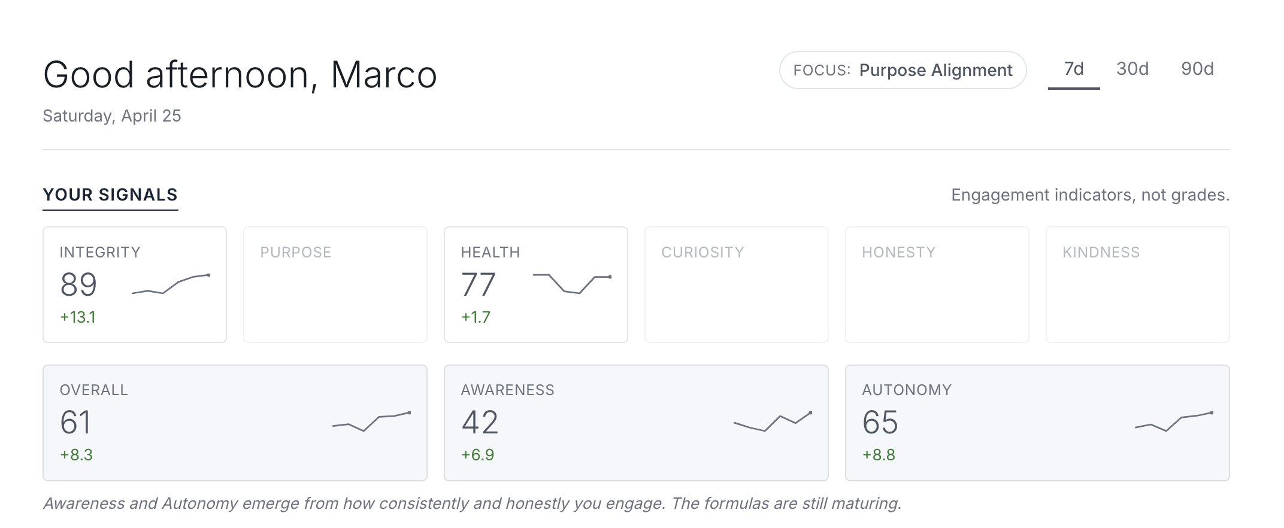Screen dimensions: 1284x528
Task: Open the Integrity signal card
Action: click(x=134, y=284)
